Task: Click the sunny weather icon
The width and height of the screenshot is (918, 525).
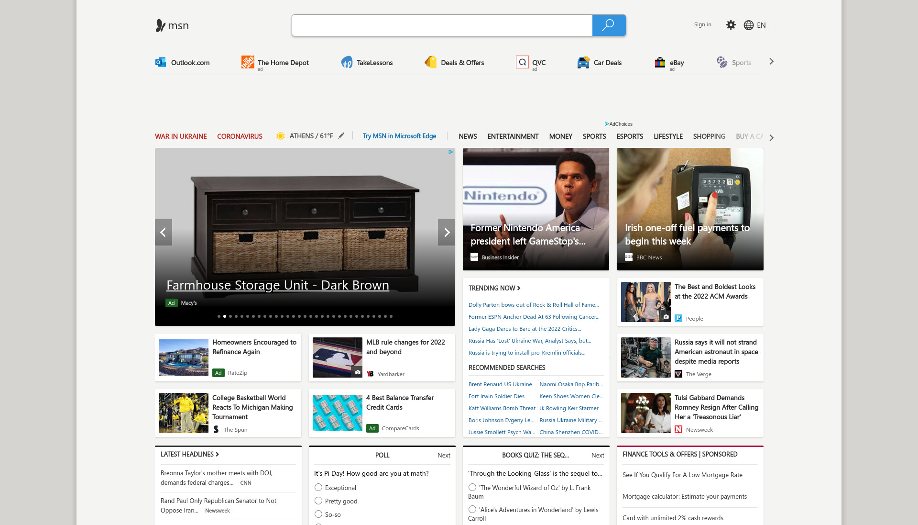Action: coord(281,136)
